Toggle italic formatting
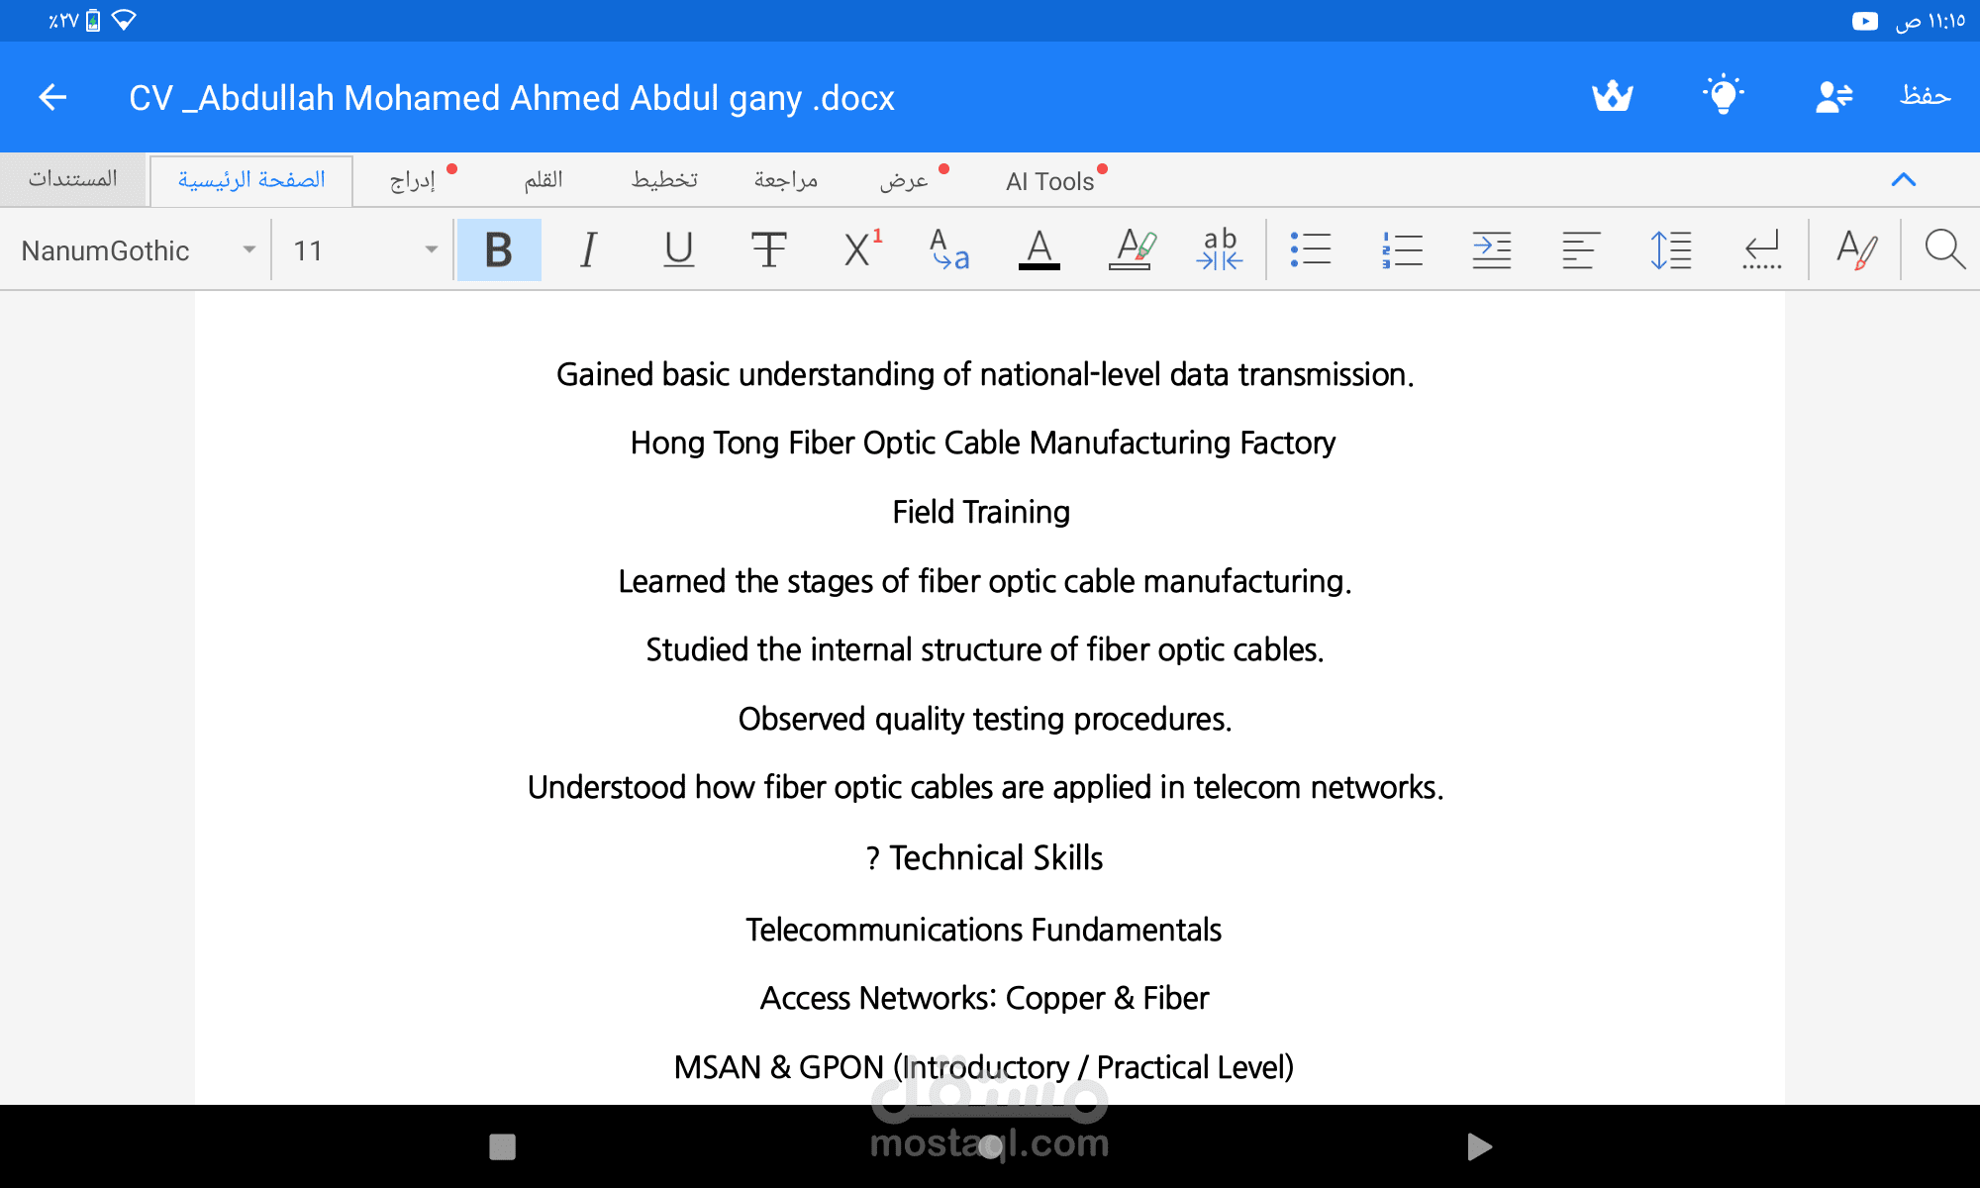 click(588, 249)
